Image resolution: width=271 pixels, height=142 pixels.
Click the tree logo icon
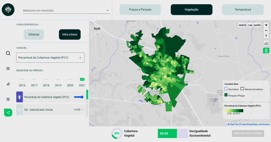point(8,10)
